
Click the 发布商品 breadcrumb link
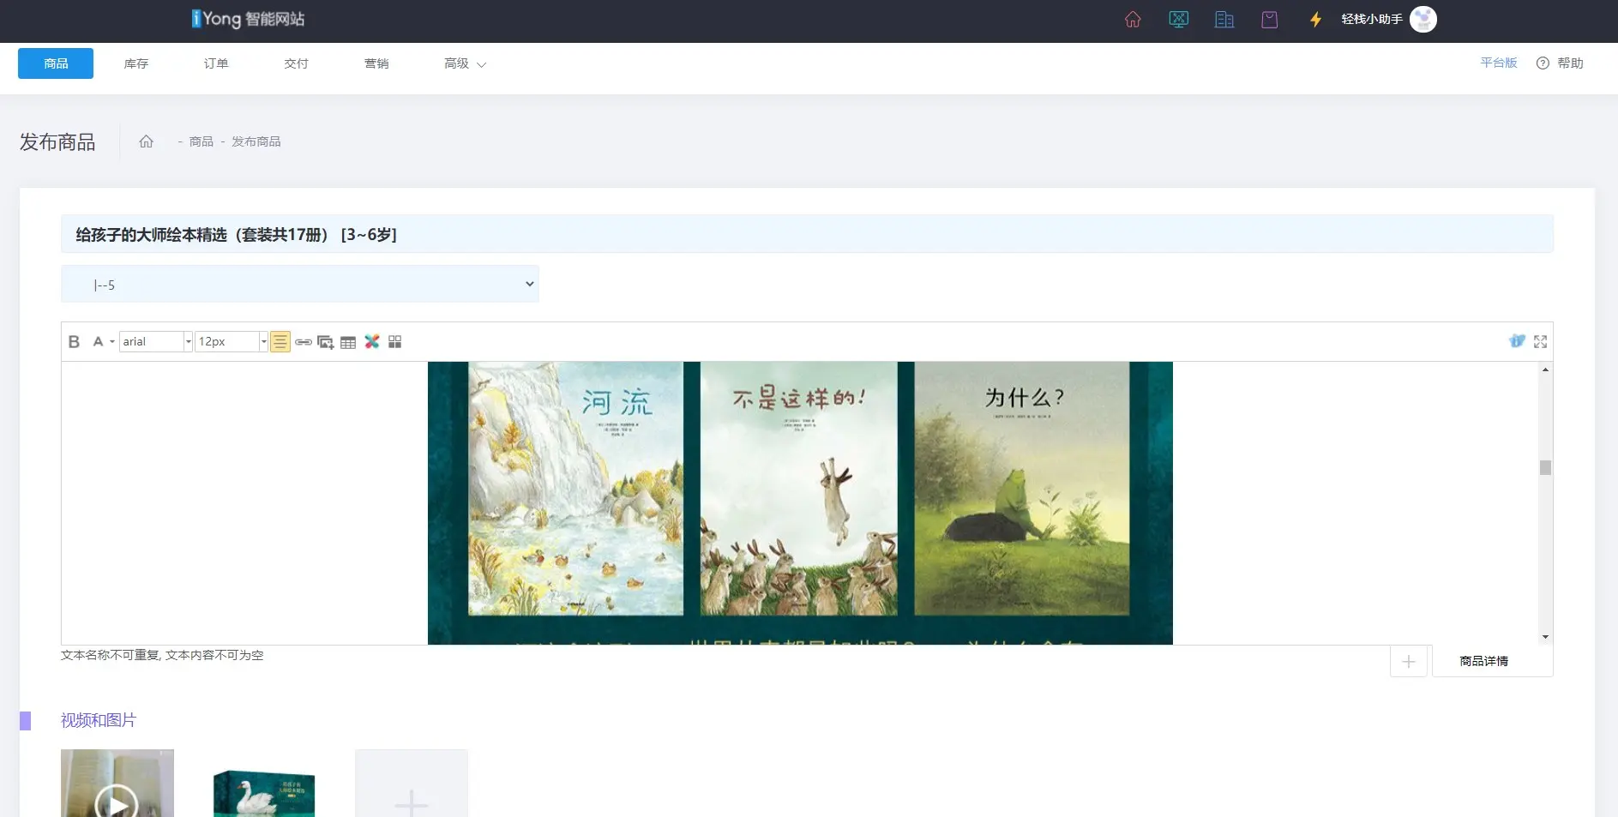pos(256,141)
